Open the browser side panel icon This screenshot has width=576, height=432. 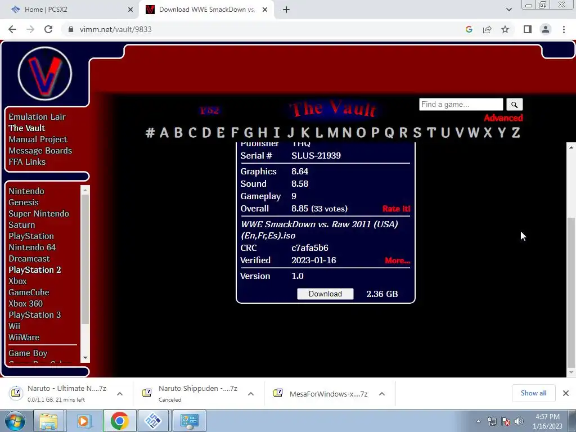[528, 29]
